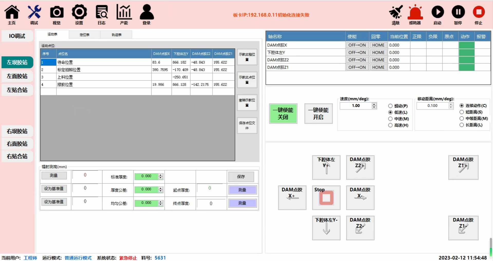
Task: Select 低速(L) speed option
Action: click(398, 112)
